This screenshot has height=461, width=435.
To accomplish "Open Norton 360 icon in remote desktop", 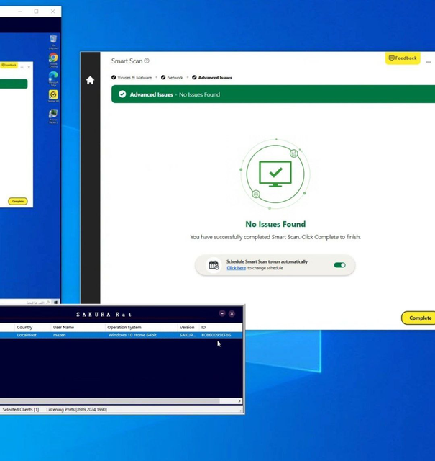I will (x=53, y=96).
